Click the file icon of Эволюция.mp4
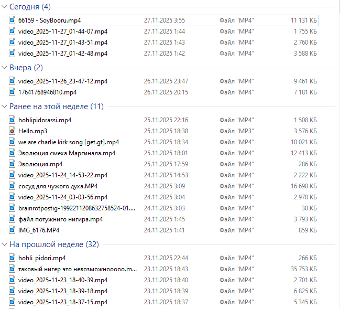Viewport: 340px width, 309px height. pyautogui.click(x=12, y=164)
